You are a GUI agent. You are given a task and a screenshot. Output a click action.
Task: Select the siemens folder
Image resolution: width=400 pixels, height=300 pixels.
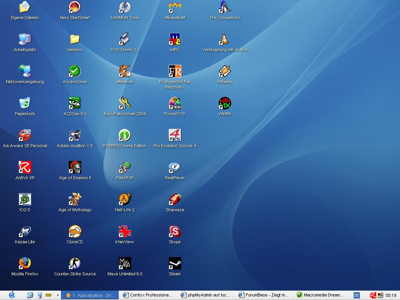[75, 39]
